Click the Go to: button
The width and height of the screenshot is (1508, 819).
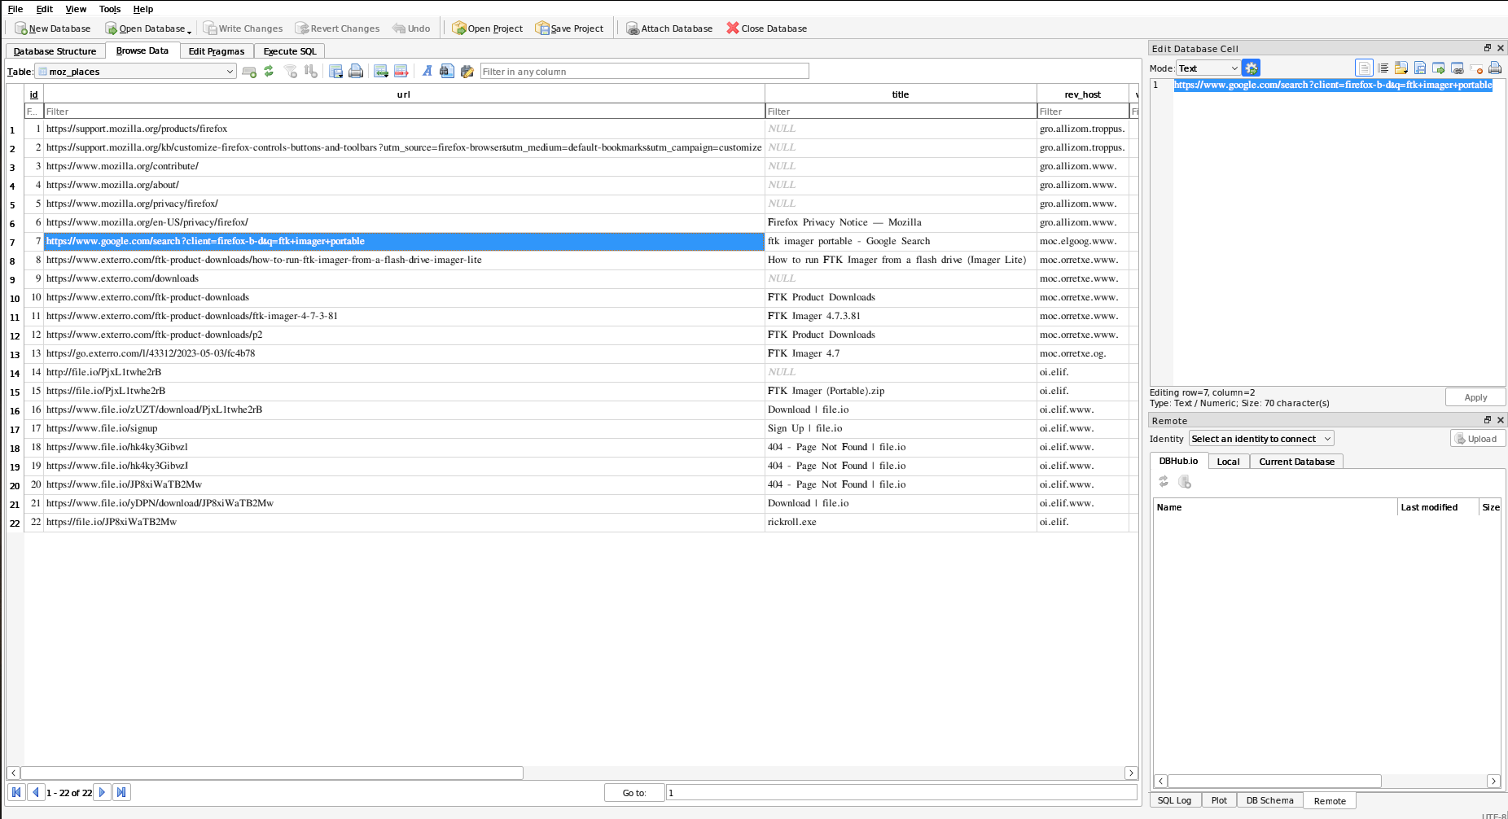coord(634,793)
